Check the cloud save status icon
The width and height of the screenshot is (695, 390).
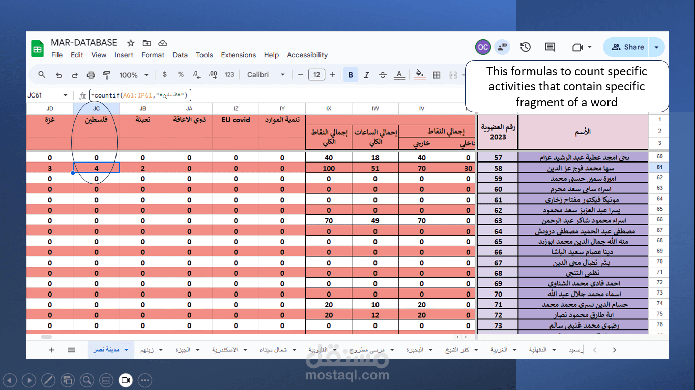(163, 43)
